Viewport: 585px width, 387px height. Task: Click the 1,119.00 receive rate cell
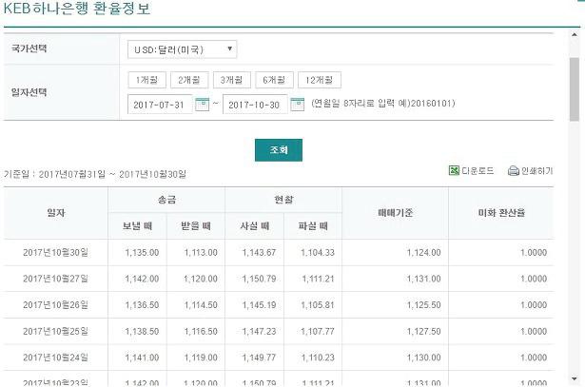[x=196, y=358]
